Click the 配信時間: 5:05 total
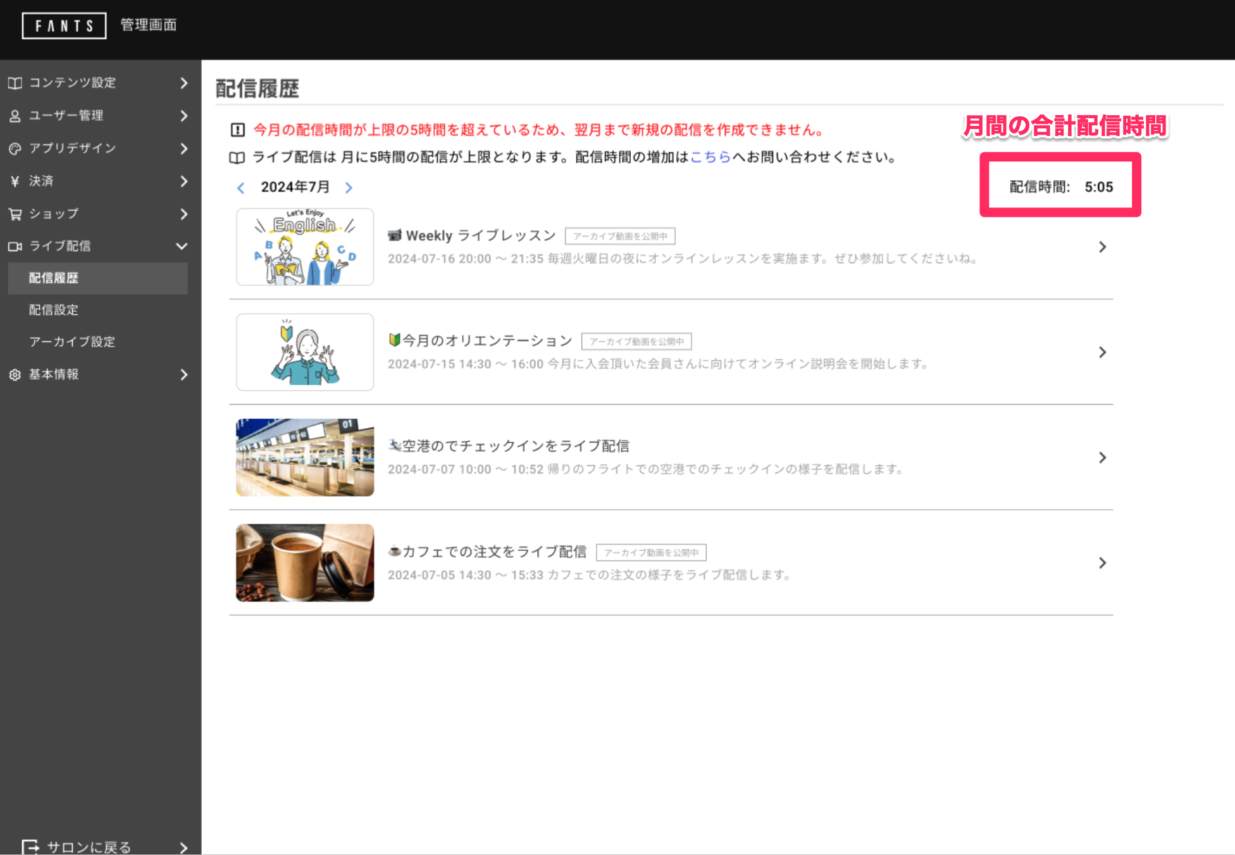Viewport: 1235px width, 855px height. tap(1061, 187)
